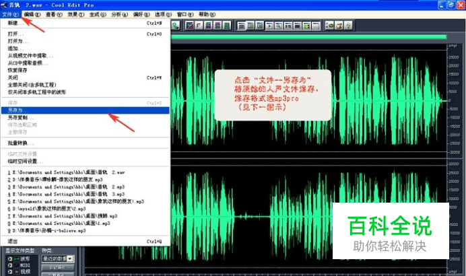Choose 另存为... highlighted menu entry
This screenshot has width=466, height=276.
86,110
